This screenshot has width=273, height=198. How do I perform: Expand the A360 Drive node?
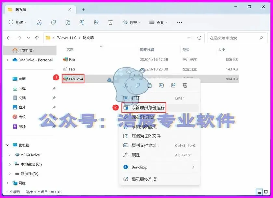tap(10, 155)
